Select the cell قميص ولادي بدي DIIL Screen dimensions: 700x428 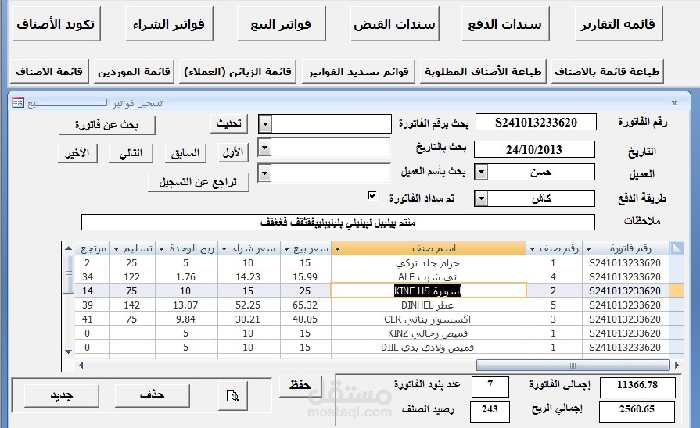[429, 348]
